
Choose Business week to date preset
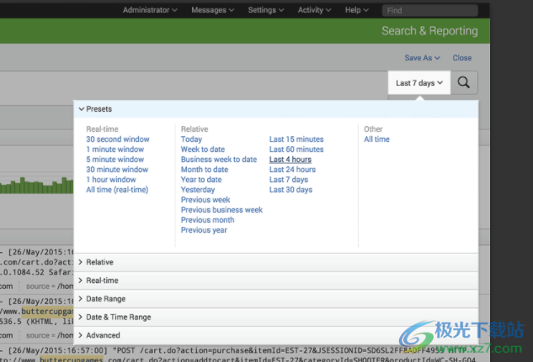tap(219, 160)
